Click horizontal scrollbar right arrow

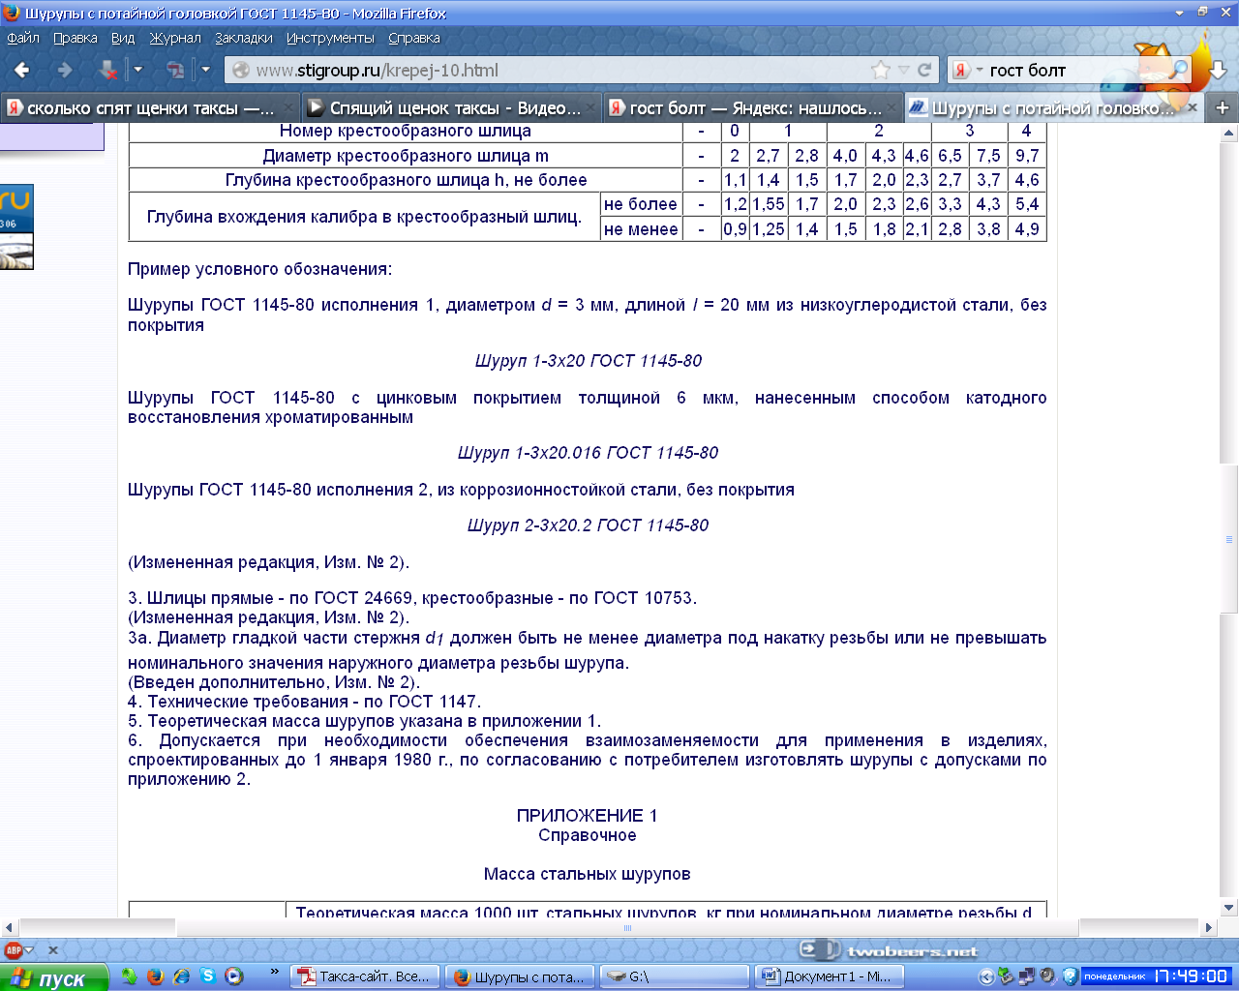pyautogui.click(x=1208, y=927)
